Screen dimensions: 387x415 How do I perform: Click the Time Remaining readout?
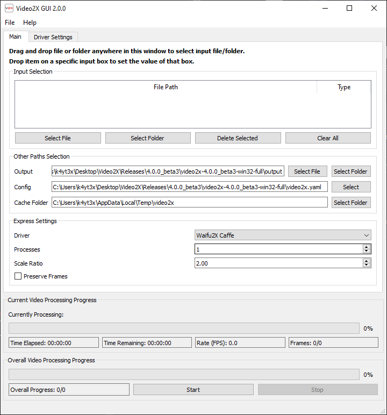[x=147, y=342]
